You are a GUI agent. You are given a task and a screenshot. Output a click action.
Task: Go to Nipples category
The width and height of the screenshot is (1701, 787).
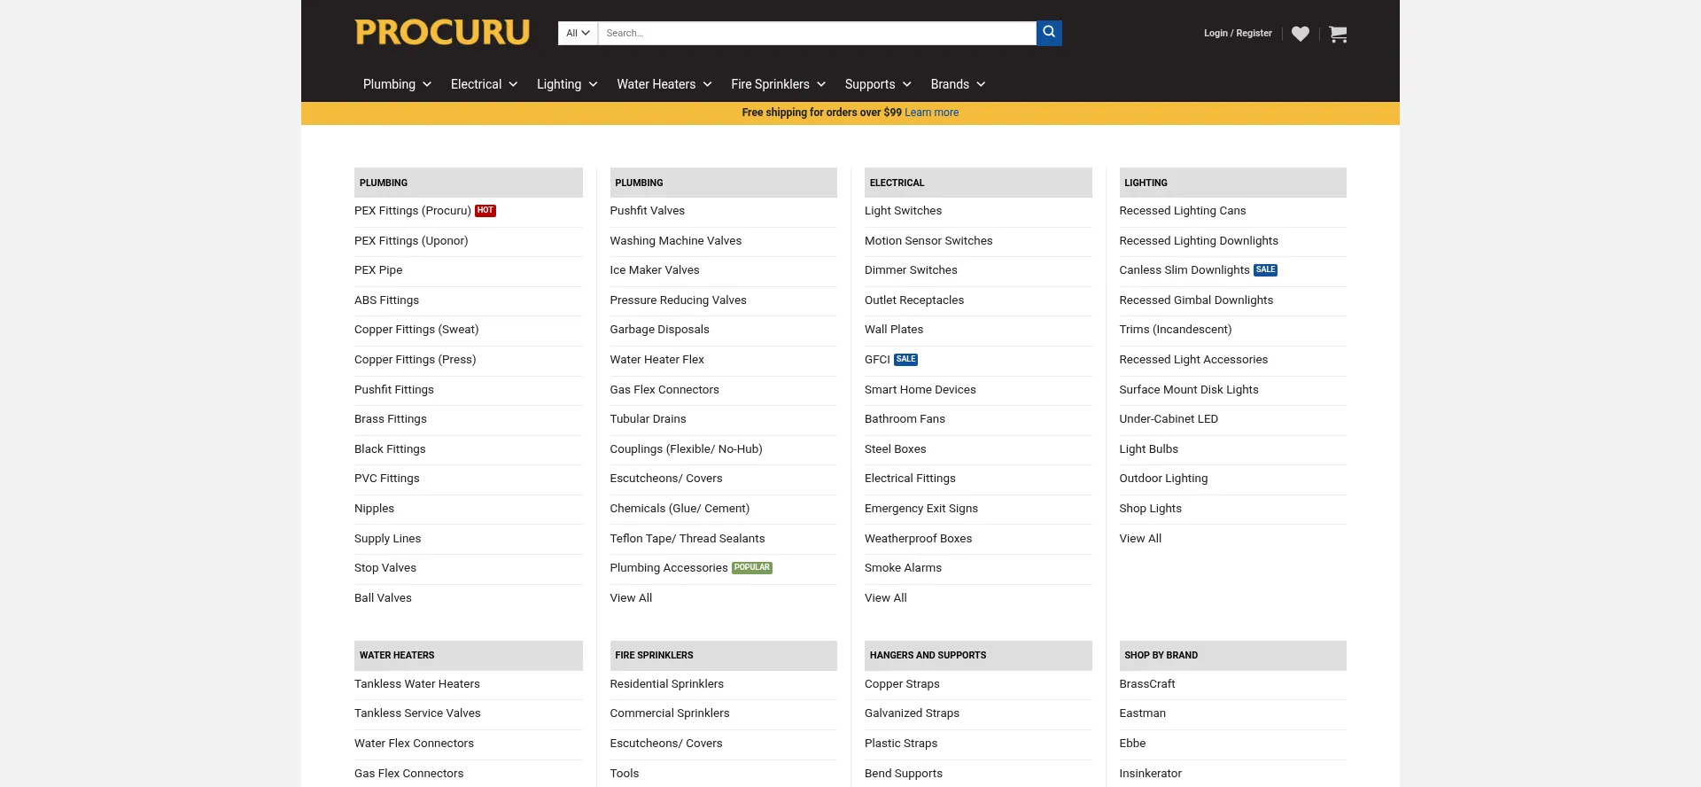tap(374, 509)
